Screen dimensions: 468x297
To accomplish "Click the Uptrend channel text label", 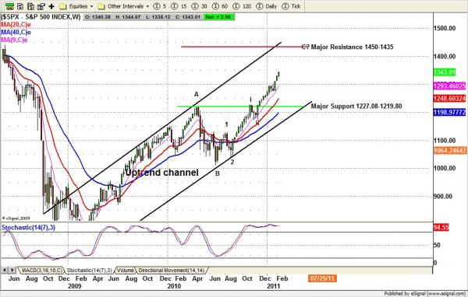I will (x=161, y=173).
